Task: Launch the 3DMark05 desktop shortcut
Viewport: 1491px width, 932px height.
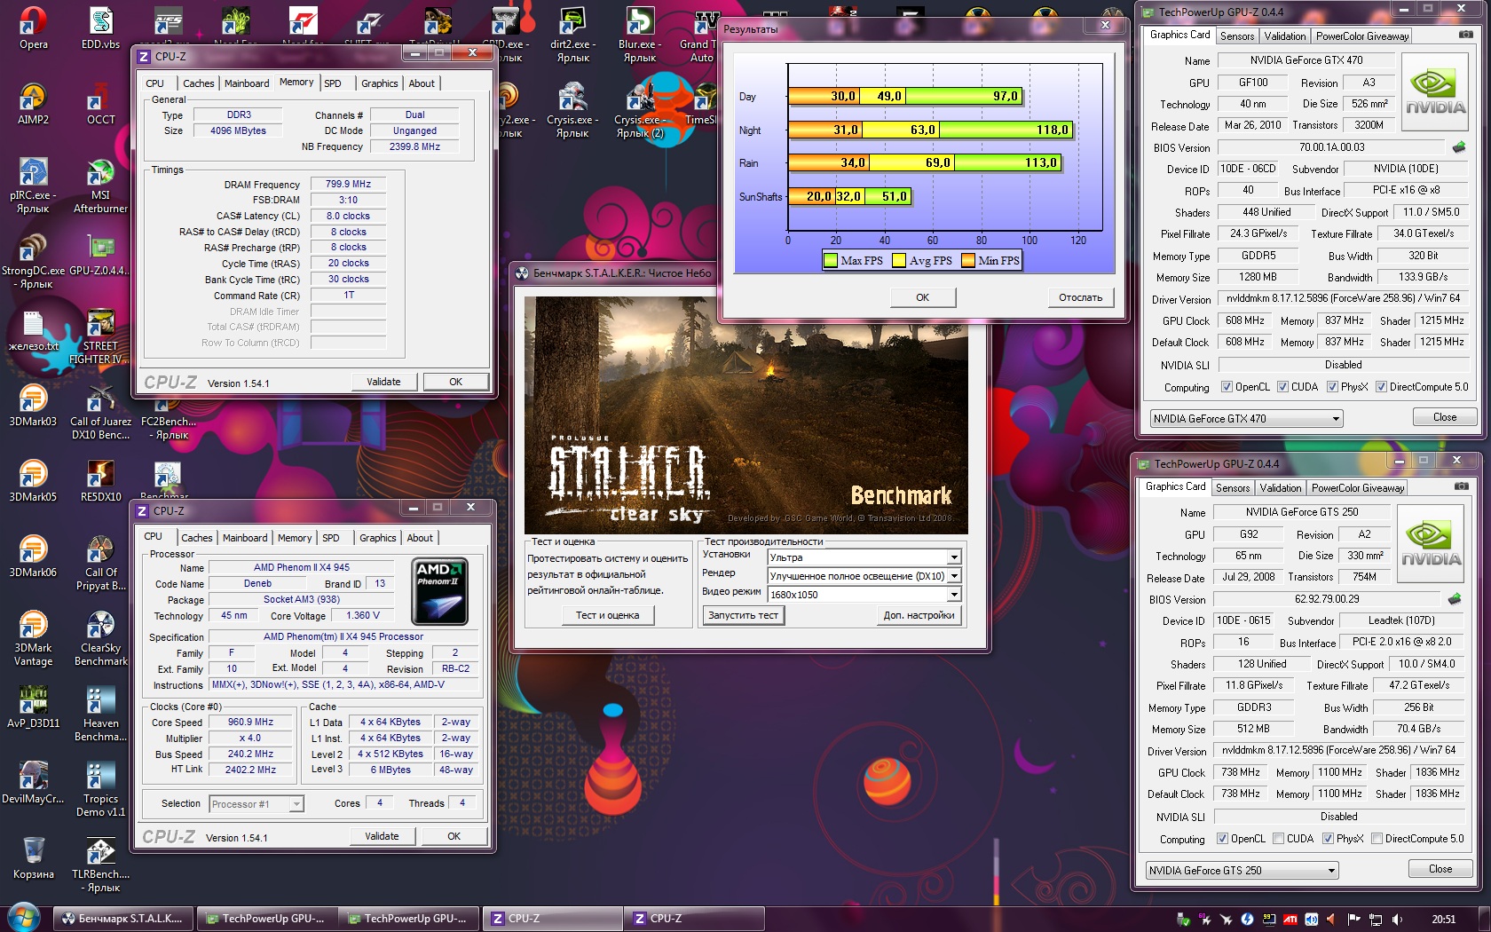Action: (34, 481)
